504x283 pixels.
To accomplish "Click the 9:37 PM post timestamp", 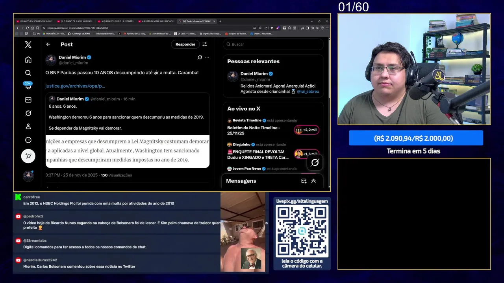I will point(71,175).
